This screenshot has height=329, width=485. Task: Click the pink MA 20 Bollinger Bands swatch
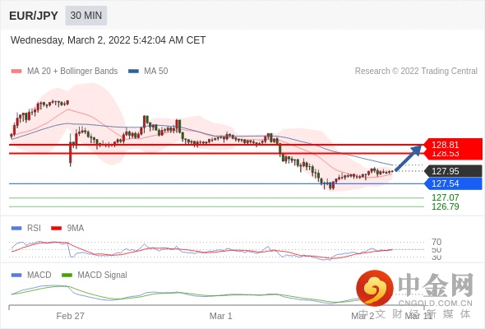16,72
